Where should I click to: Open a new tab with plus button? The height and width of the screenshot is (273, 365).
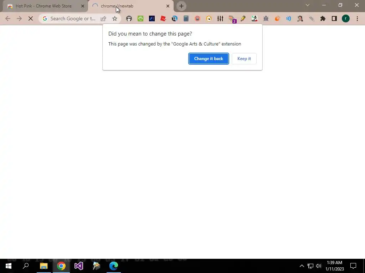pyautogui.click(x=181, y=6)
